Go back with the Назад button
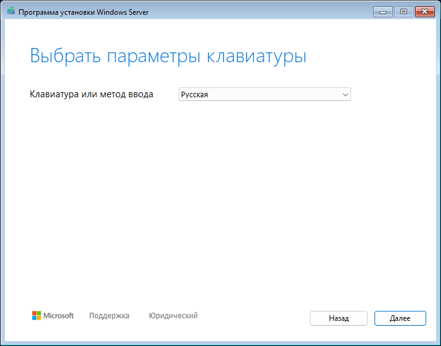This screenshot has height=346, width=441. (x=339, y=318)
